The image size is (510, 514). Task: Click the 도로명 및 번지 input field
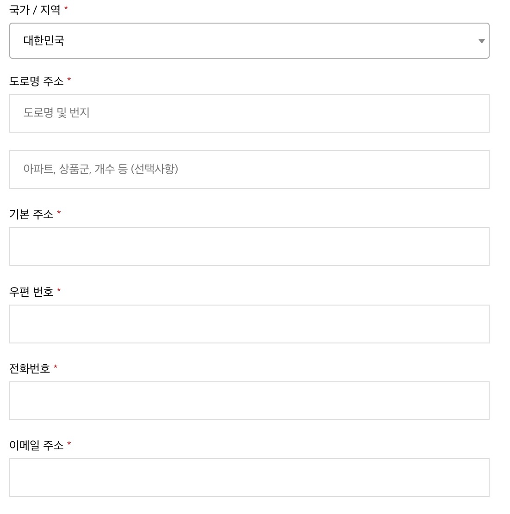pyautogui.click(x=249, y=113)
